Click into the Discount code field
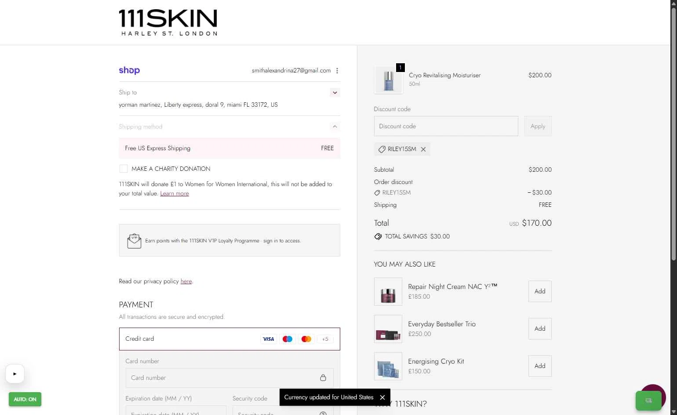677x415 pixels. click(x=446, y=126)
